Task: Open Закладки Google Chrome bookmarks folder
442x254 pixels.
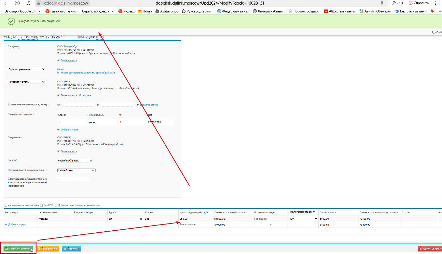Action: pyautogui.click(x=23, y=11)
